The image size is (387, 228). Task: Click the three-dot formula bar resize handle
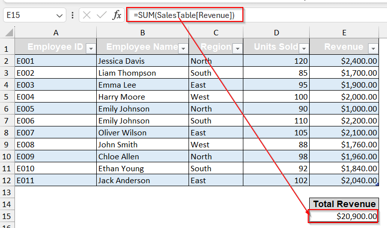[x=73, y=15]
